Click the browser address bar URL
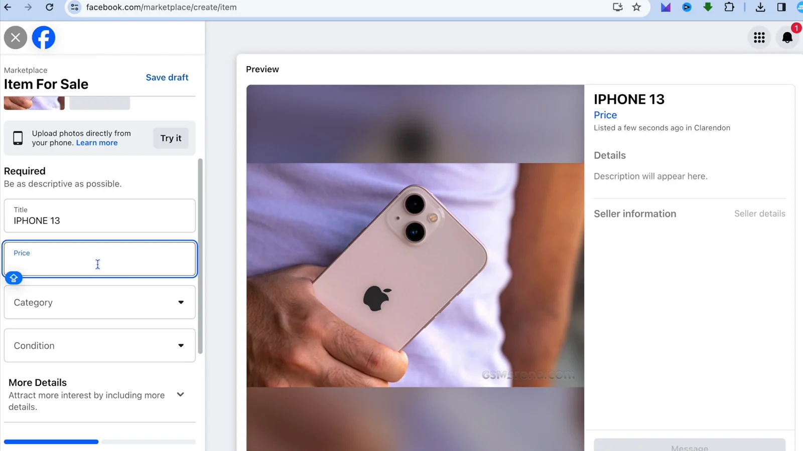 click(x=161, y=7)
